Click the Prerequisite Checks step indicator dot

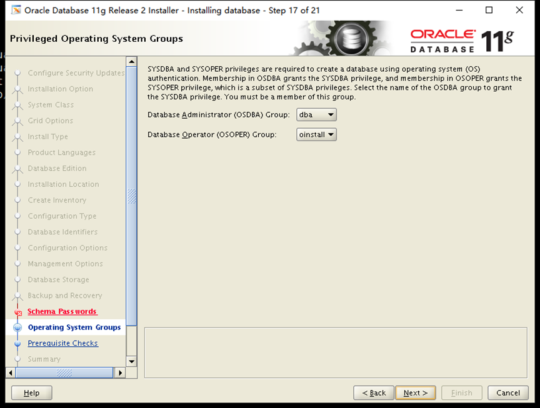pyautogui.click(x=17, y=343)
